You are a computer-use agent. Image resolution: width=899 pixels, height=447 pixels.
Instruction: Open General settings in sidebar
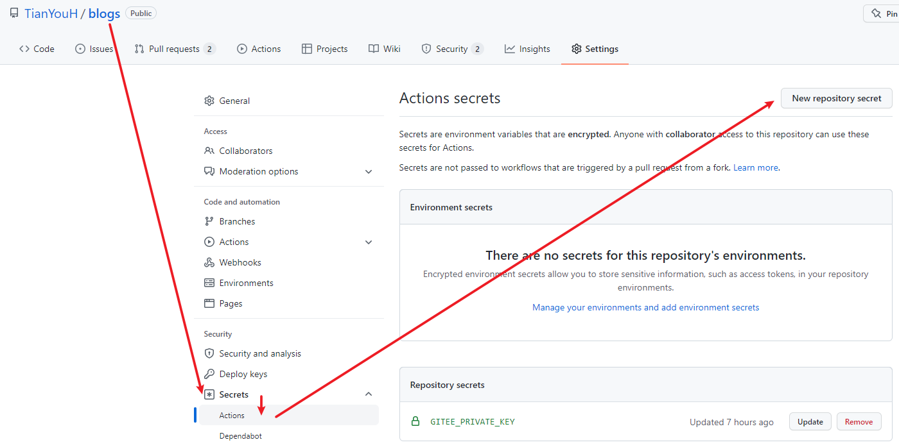289,101
